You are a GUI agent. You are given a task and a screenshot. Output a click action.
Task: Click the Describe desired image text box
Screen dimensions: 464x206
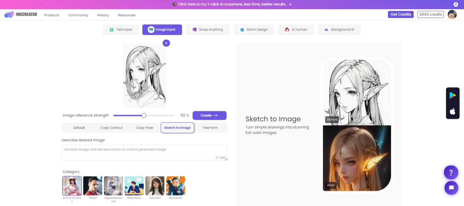point(145,153)
